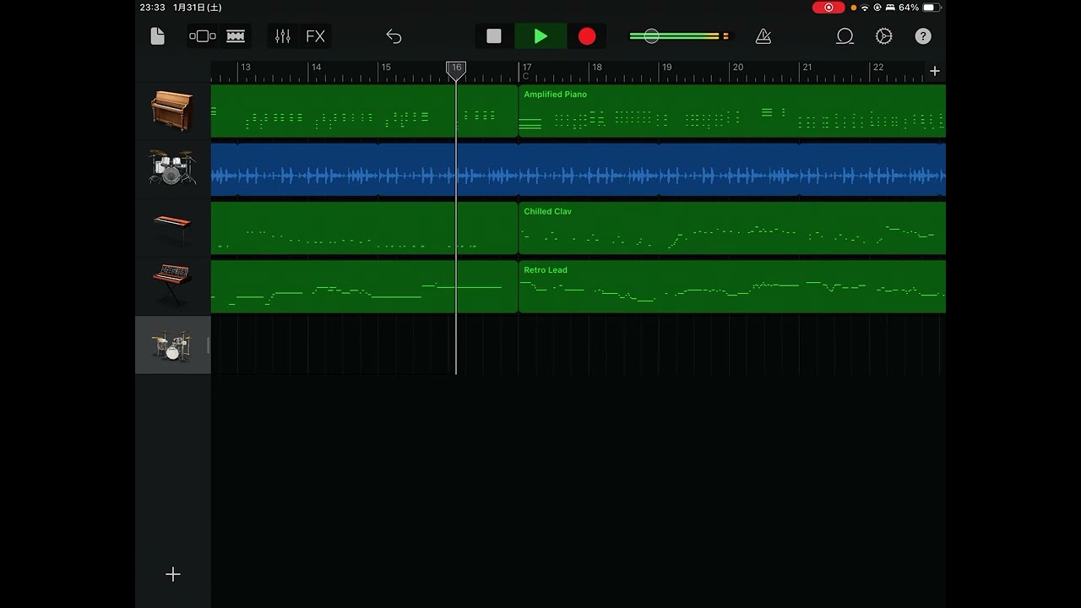The image size is (1081, 608).
Task: Select the Retro Lead region
Action: coord(732,286)
